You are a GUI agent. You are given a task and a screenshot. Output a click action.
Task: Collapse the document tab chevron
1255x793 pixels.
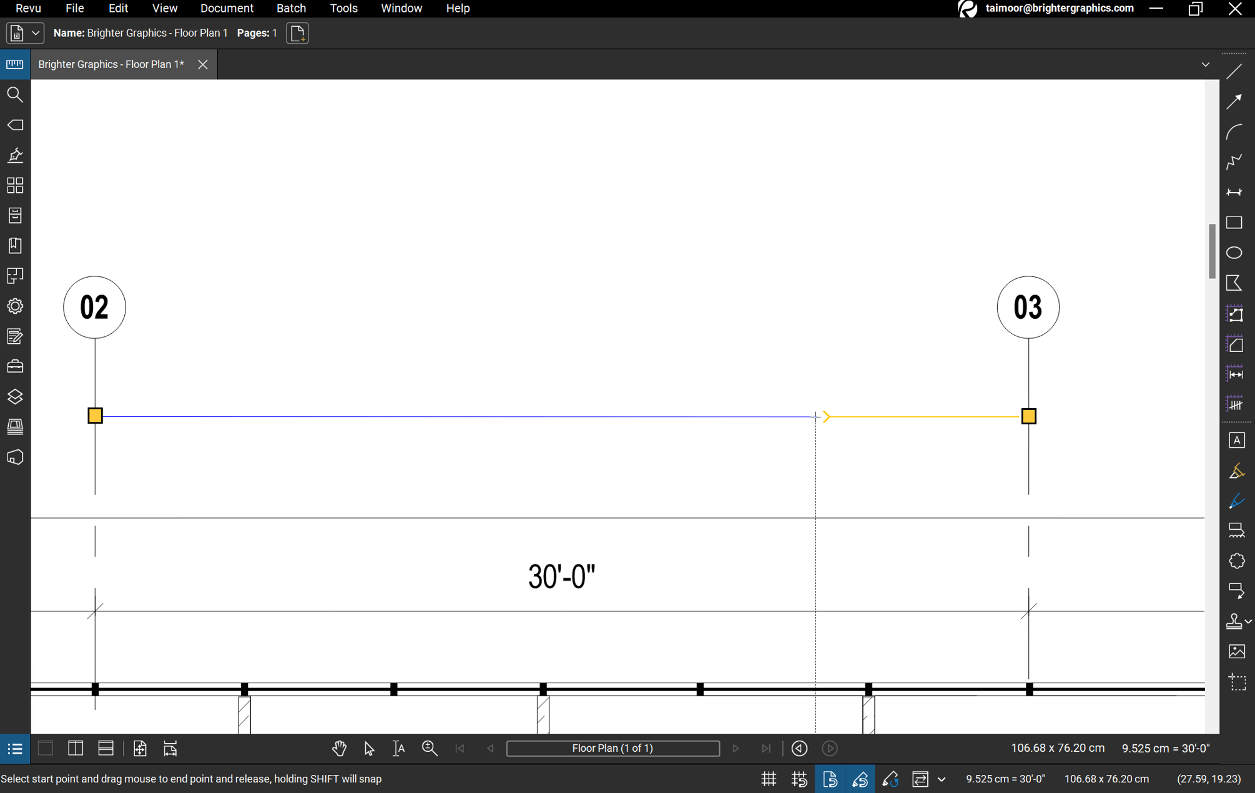click(x=1205, y=64)
